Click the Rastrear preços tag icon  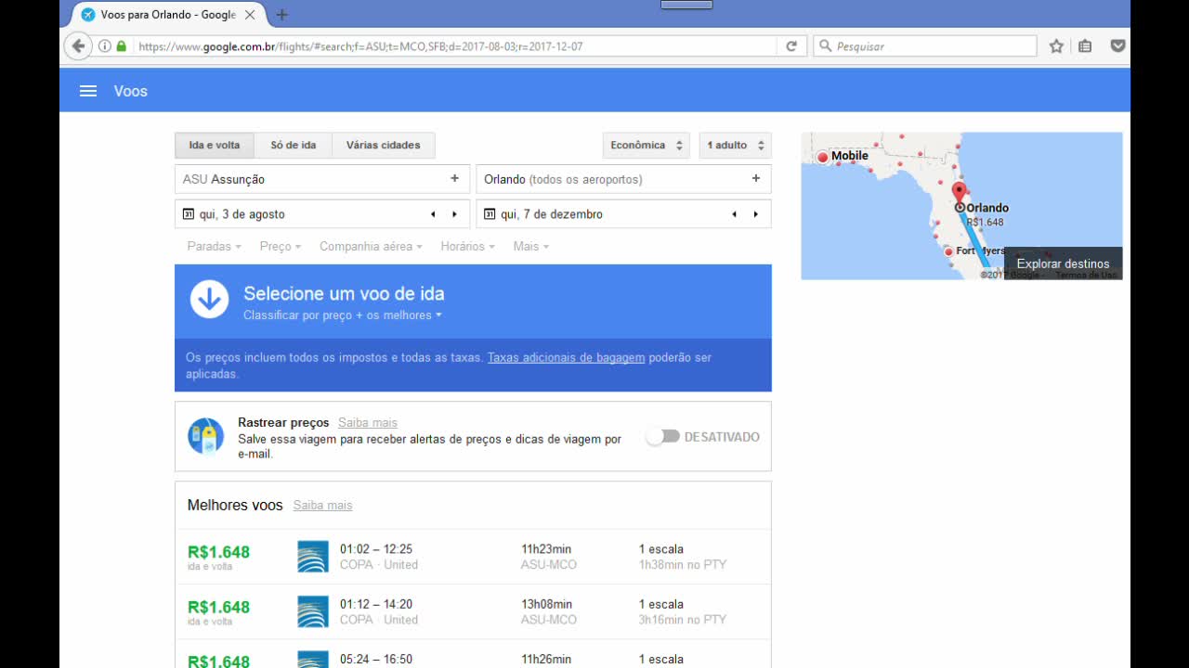coord(206,436)
